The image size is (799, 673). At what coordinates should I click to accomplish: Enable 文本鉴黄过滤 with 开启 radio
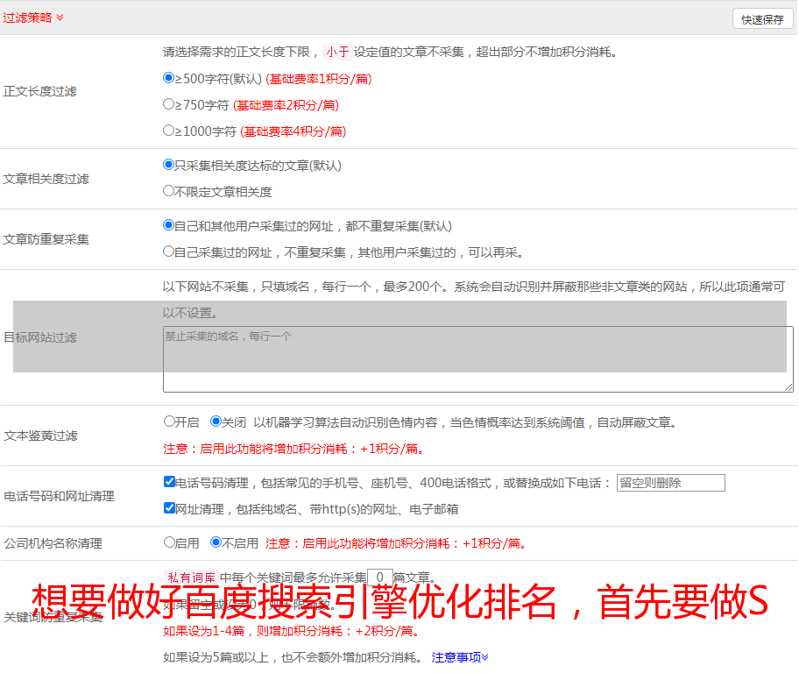pos(169,422)
